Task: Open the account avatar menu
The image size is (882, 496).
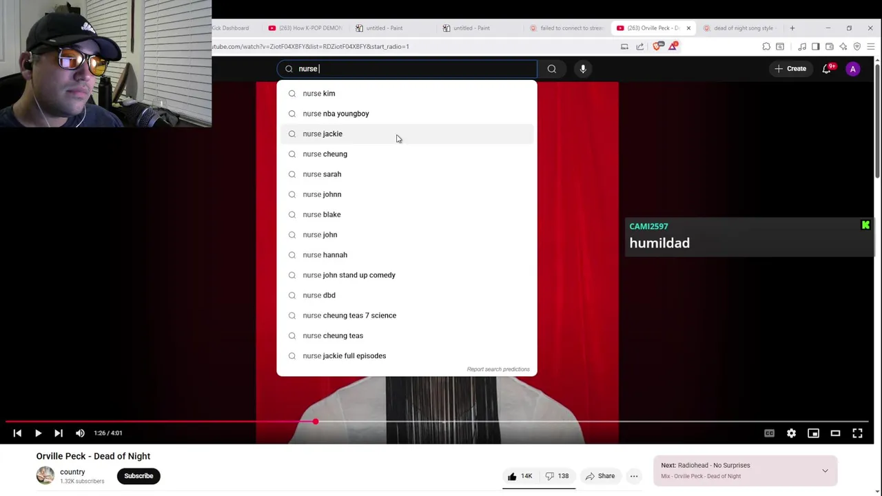Action: [x=853, y=69]
